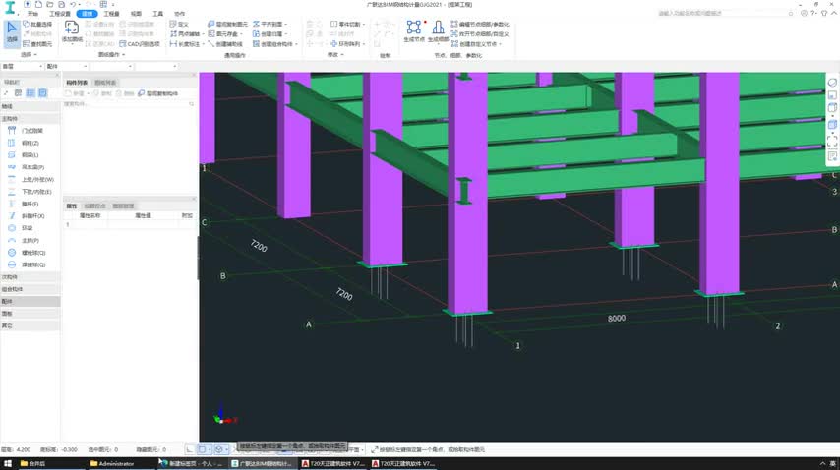Open the 开始 ribbon tab

click(32, 14)
